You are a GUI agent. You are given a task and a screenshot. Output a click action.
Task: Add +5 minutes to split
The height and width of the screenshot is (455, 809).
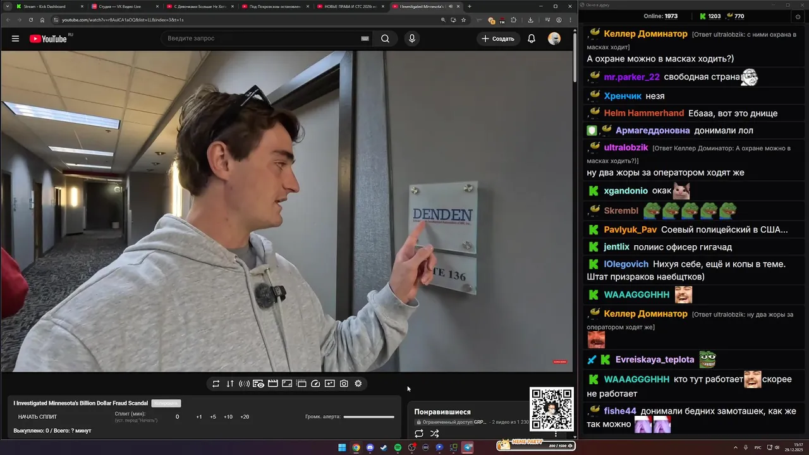point(213,416)
